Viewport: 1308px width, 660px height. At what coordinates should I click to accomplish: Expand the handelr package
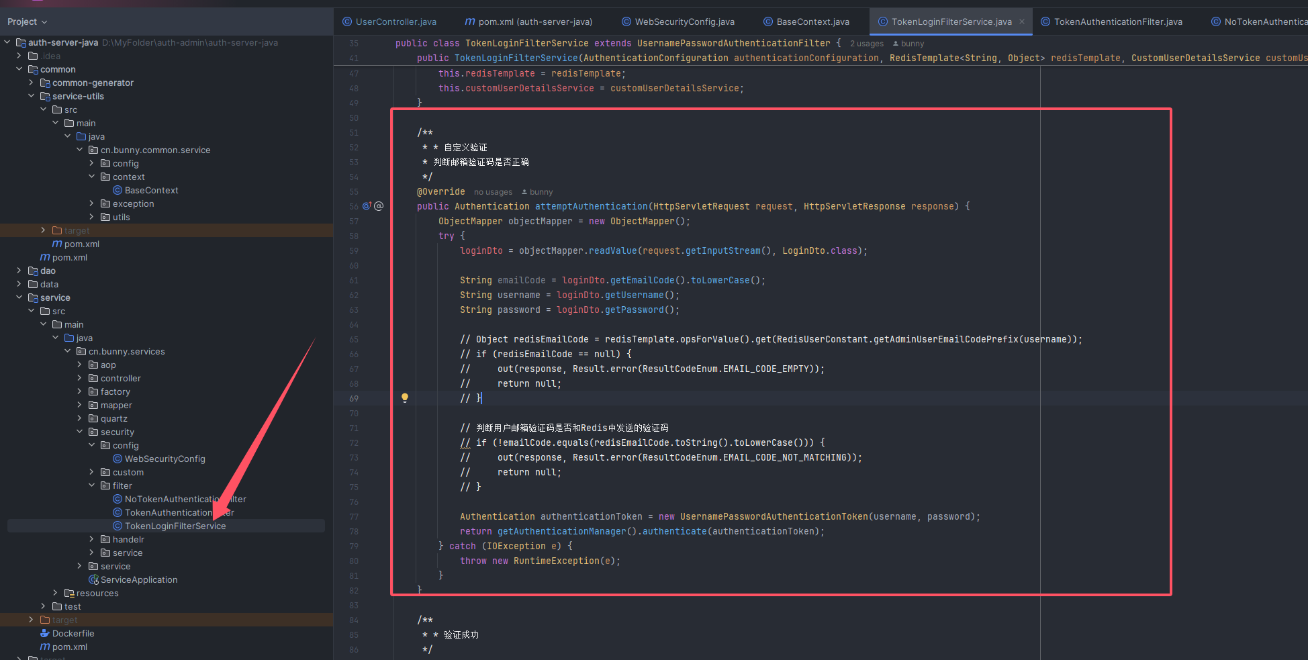pos(92,539)
